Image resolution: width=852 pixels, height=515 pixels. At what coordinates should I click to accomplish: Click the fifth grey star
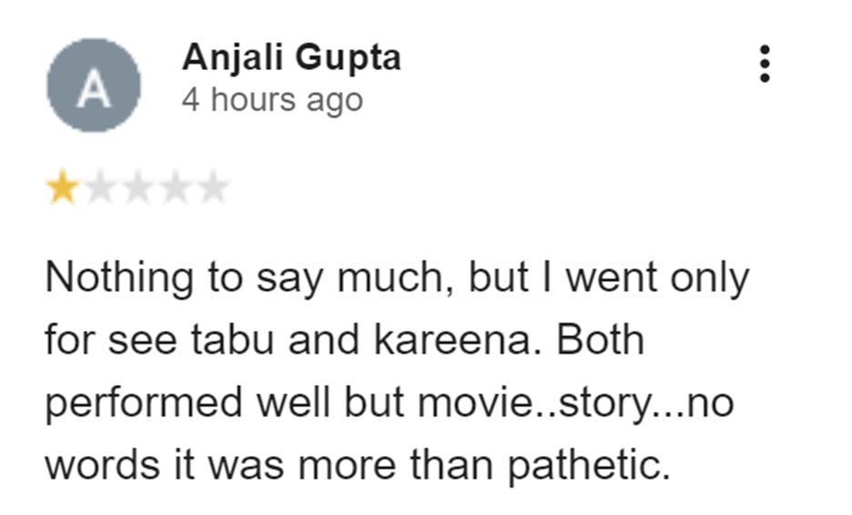[212, 189]
